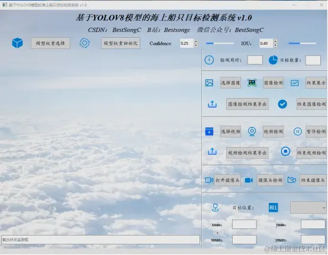Click 摄像头检测 button
This screenshot has height=255, width=328.
tap(270, 180)
